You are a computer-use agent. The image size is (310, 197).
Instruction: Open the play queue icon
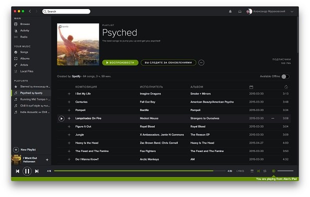point(252,171)
